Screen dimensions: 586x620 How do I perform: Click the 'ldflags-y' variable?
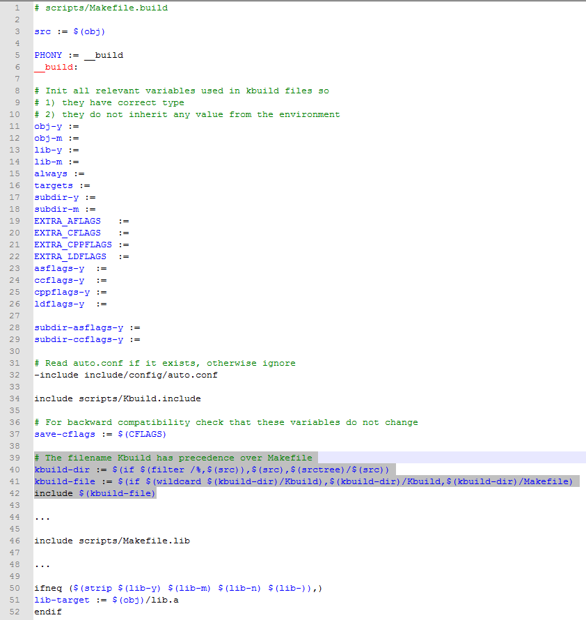(x=59, y=304)
